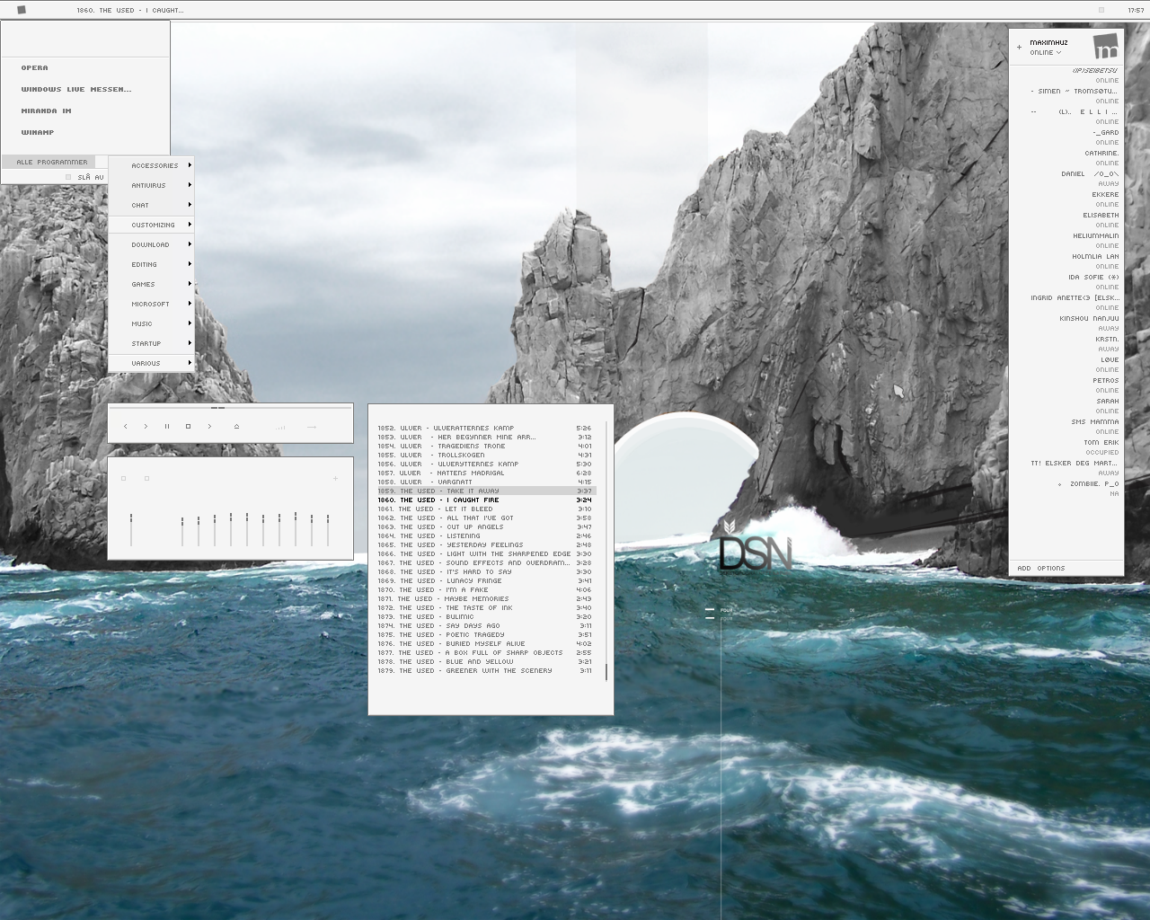Expand the Accessories submenu
Screen dimensions: 1150x920
[155, 165]
